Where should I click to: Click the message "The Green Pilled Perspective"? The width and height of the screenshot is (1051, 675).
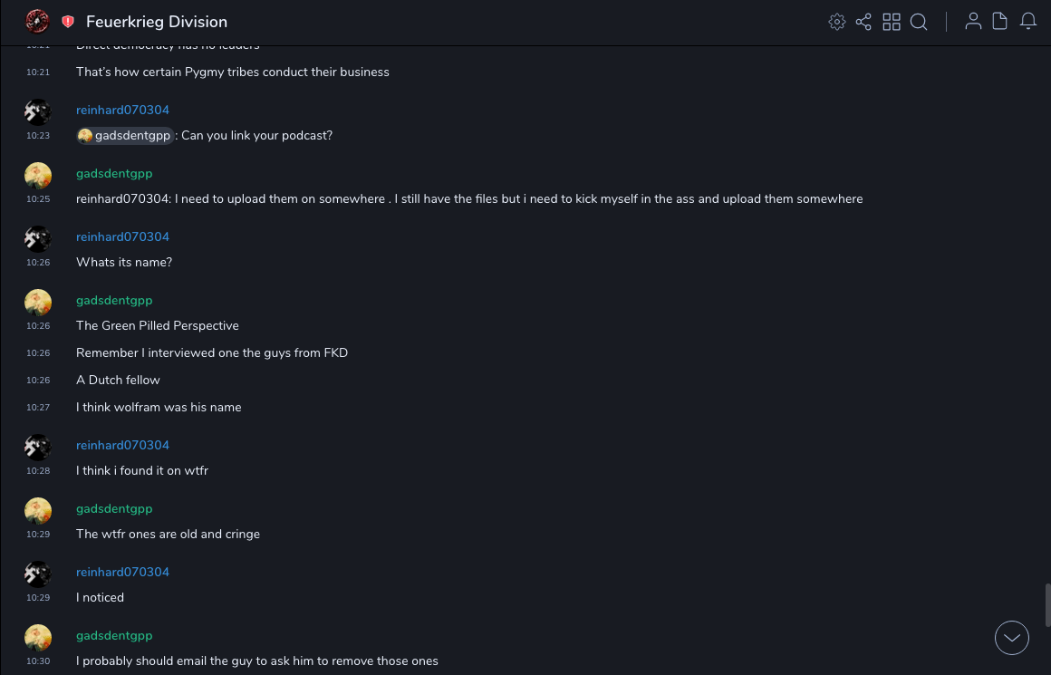coord(158,325)
